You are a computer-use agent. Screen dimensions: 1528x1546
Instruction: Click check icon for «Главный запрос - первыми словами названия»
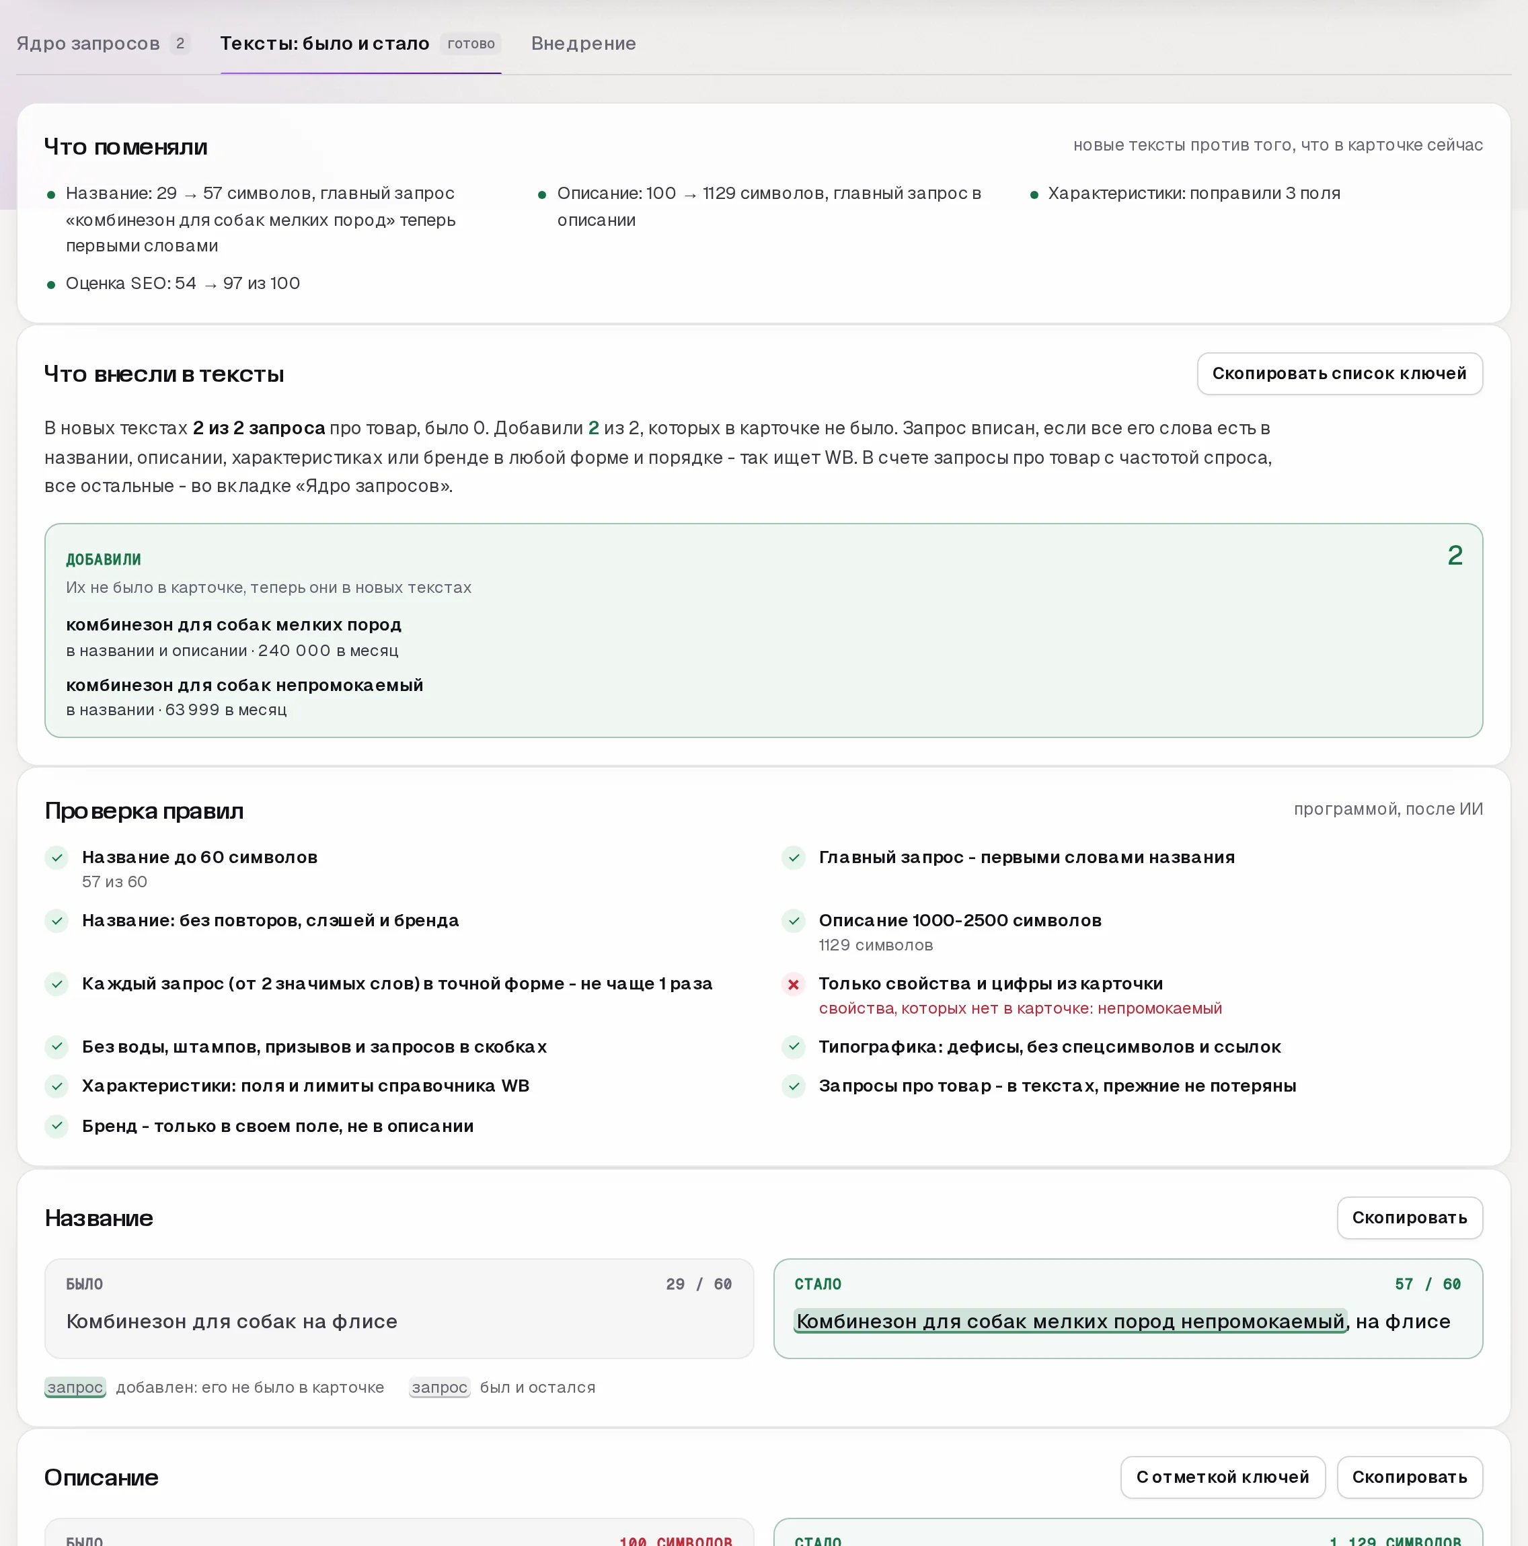pos(794,858)
